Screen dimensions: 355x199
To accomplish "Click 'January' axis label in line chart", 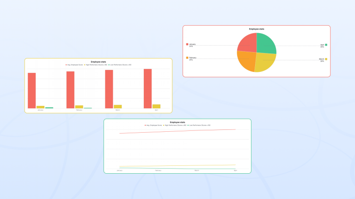I will (120, 170).
